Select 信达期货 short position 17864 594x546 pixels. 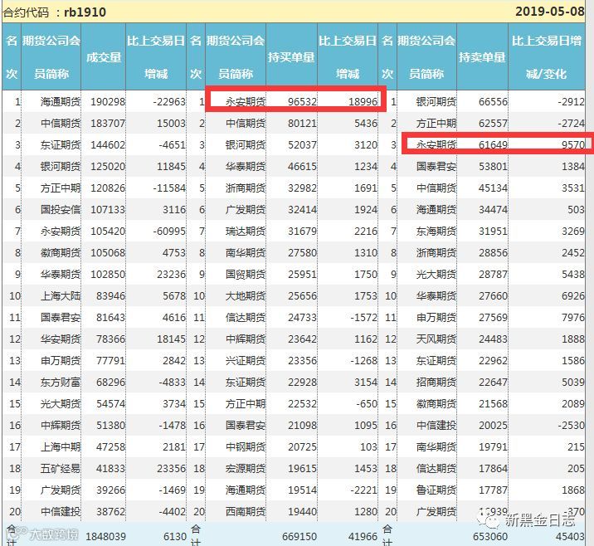pos(493,468)
